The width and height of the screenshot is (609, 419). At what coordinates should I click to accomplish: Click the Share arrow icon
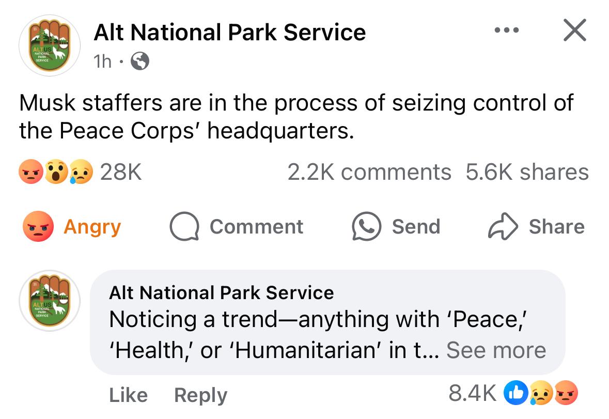503,227
